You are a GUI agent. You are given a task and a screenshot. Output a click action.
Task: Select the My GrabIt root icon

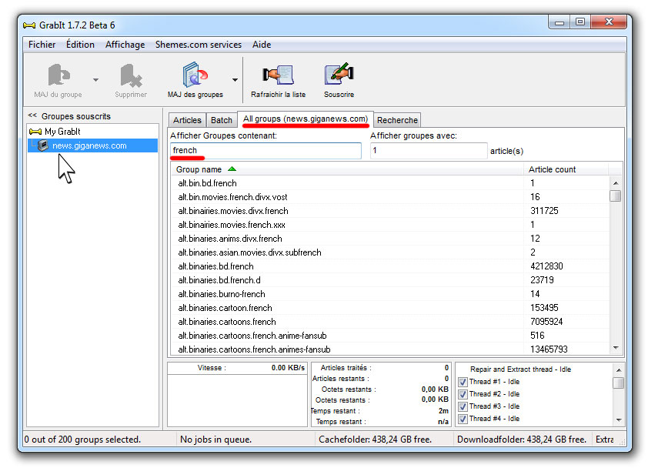click(x=35, y=132)
